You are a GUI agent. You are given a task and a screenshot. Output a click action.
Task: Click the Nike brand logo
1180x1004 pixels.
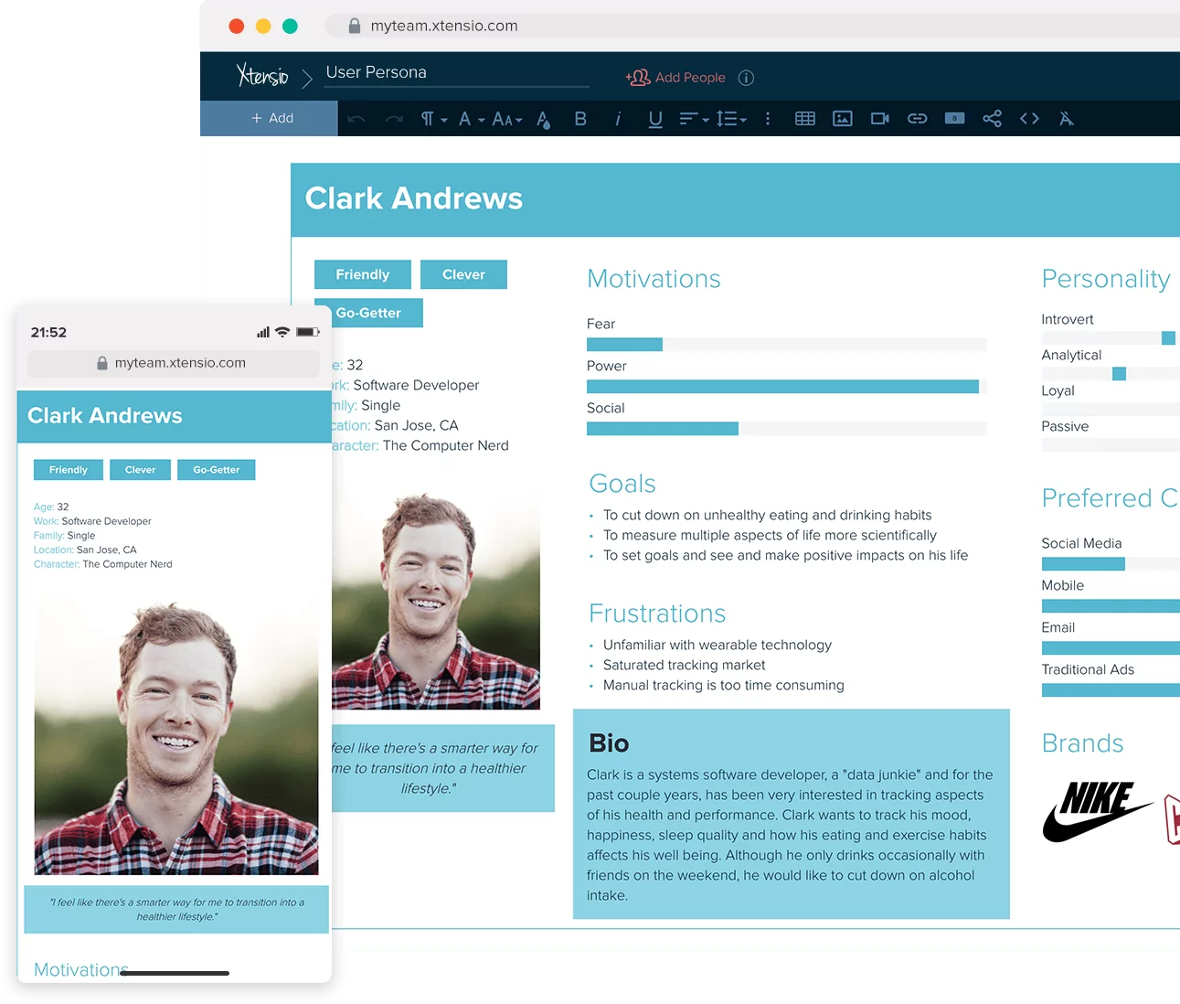[1097, 810]
